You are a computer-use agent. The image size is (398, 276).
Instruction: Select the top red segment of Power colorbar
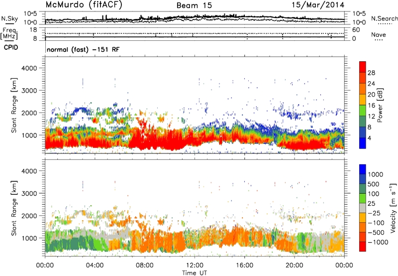(x=363, y=67)
